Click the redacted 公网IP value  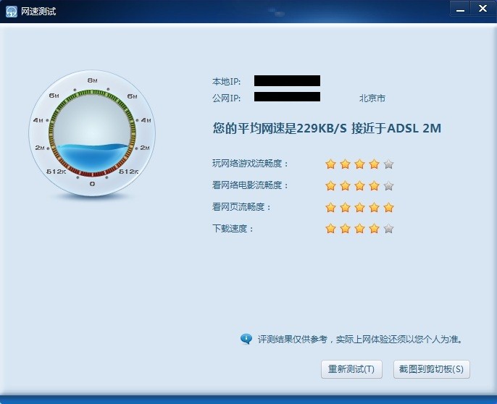pyautogui.click(x=287, y=97)
